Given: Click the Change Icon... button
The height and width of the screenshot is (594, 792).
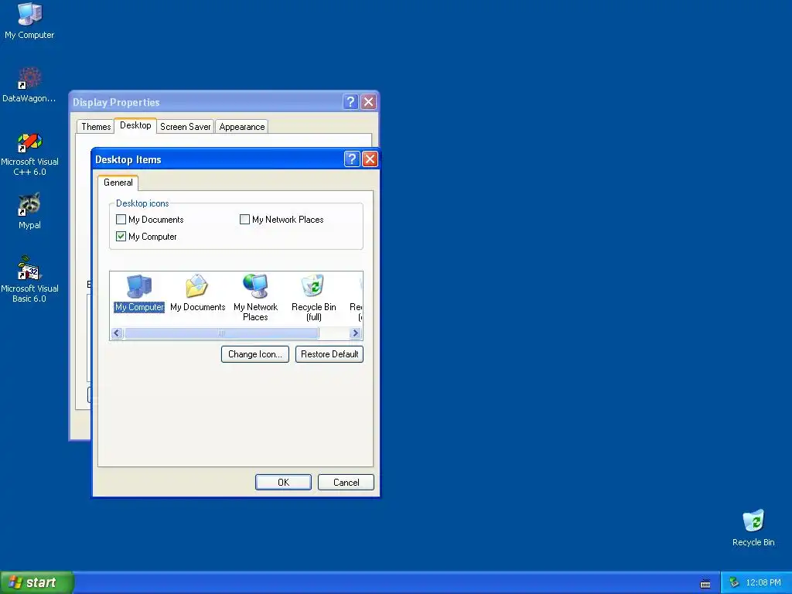Looking at the screenshot, I should [x=255, y=354].
